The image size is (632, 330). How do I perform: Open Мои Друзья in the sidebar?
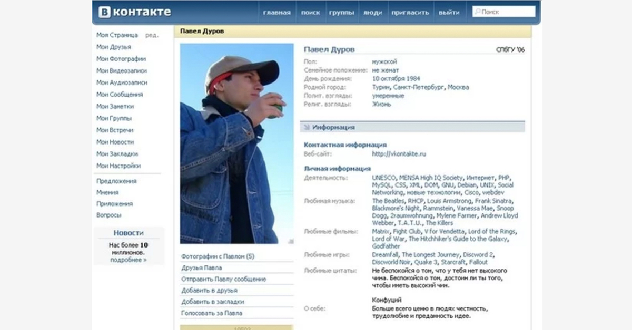[114, 47]
